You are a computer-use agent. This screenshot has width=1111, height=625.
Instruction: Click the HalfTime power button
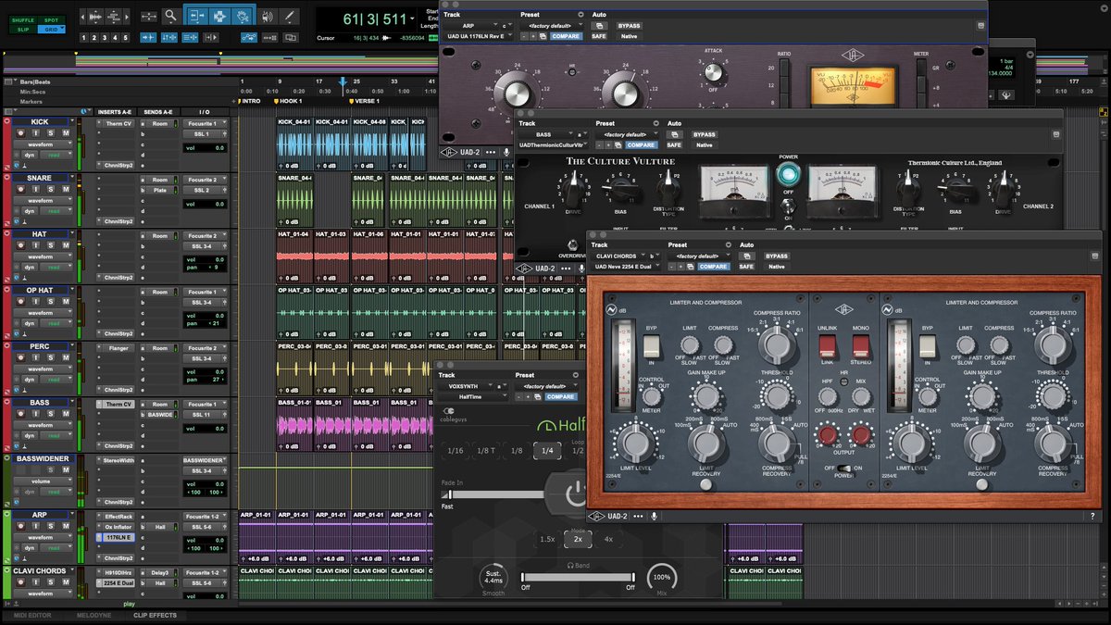point(576,494)
